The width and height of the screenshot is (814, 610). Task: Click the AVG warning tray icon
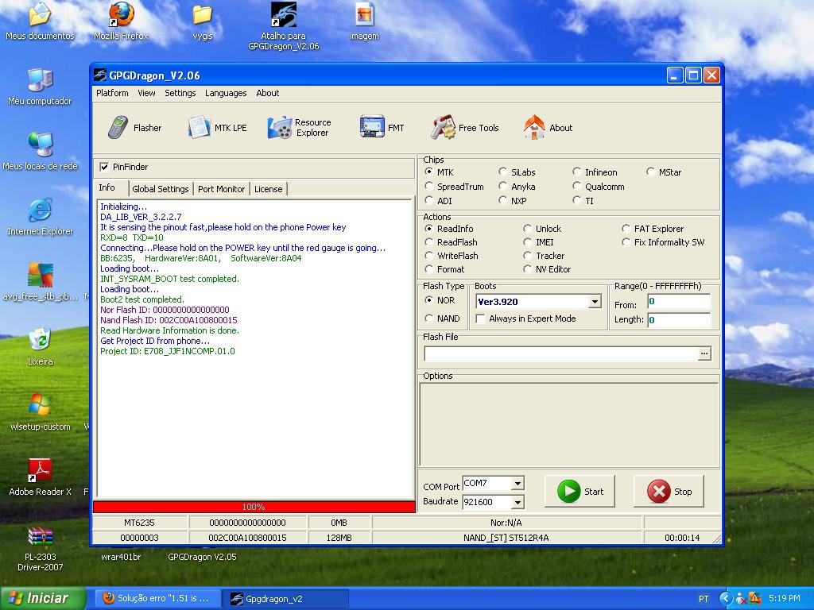755,598
